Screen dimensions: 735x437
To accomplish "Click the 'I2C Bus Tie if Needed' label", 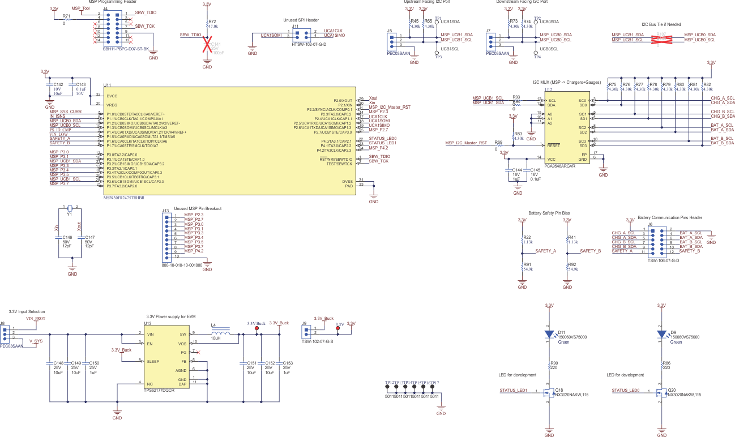I will [661, 25].
